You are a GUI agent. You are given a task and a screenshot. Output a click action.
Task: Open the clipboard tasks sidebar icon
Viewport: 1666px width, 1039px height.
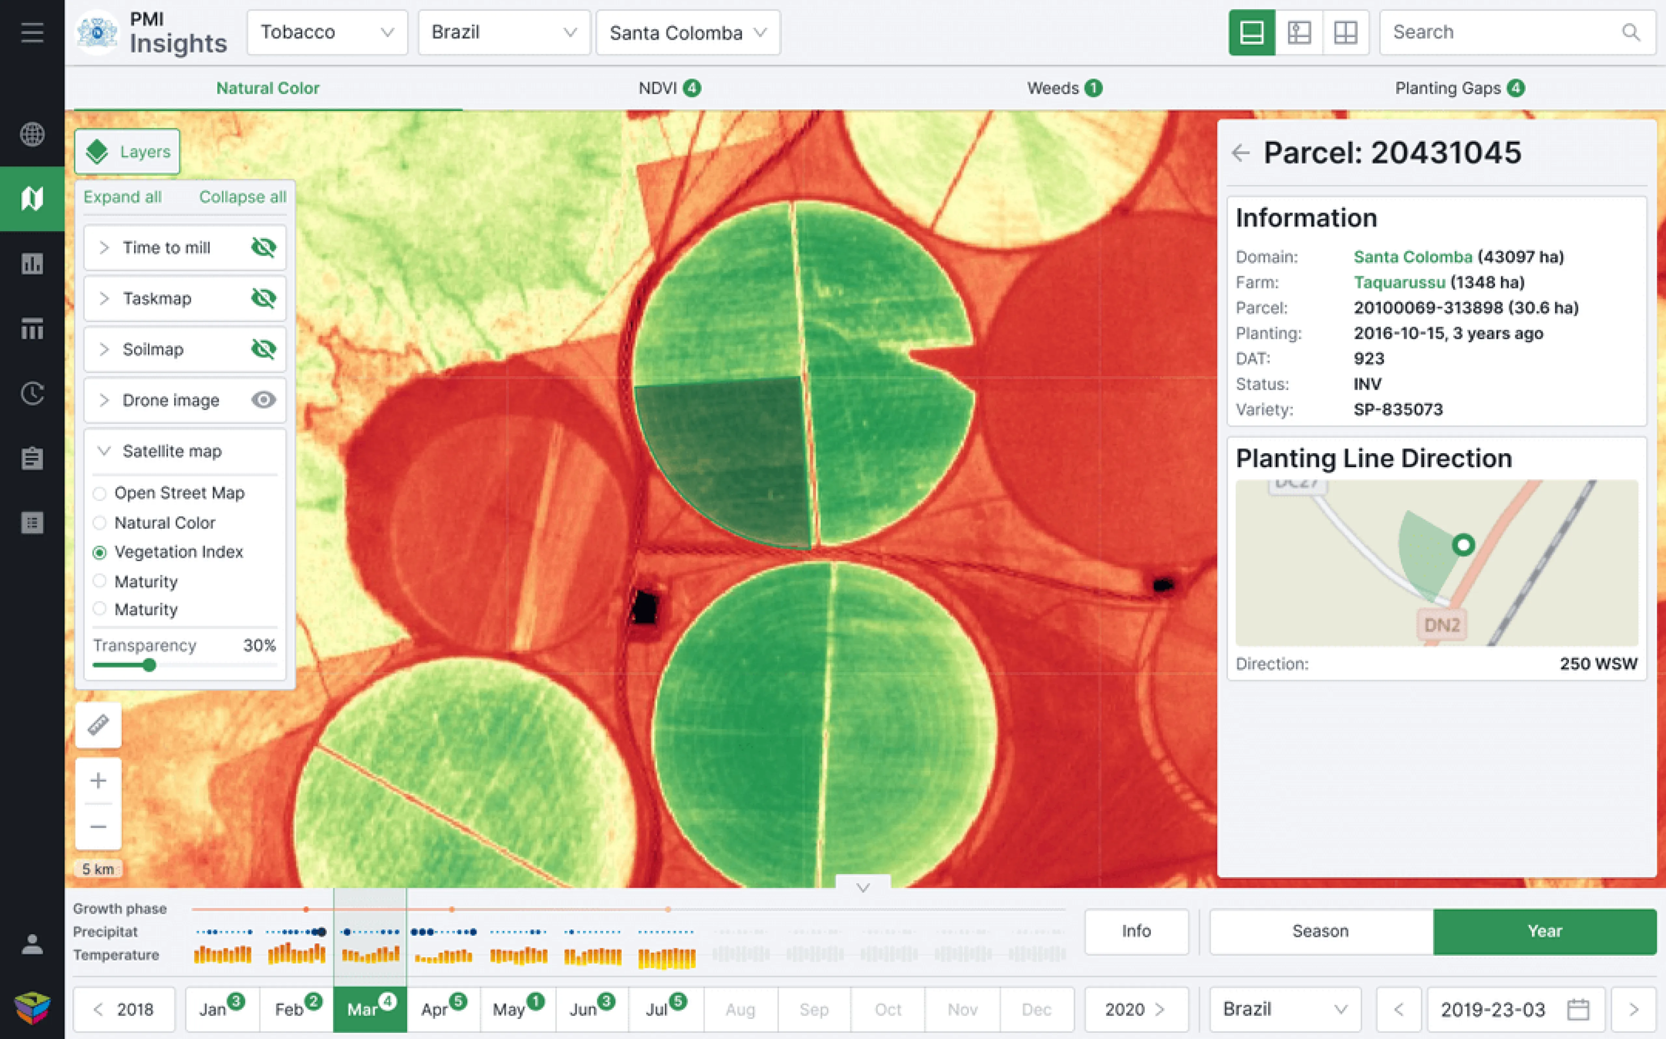32,458
